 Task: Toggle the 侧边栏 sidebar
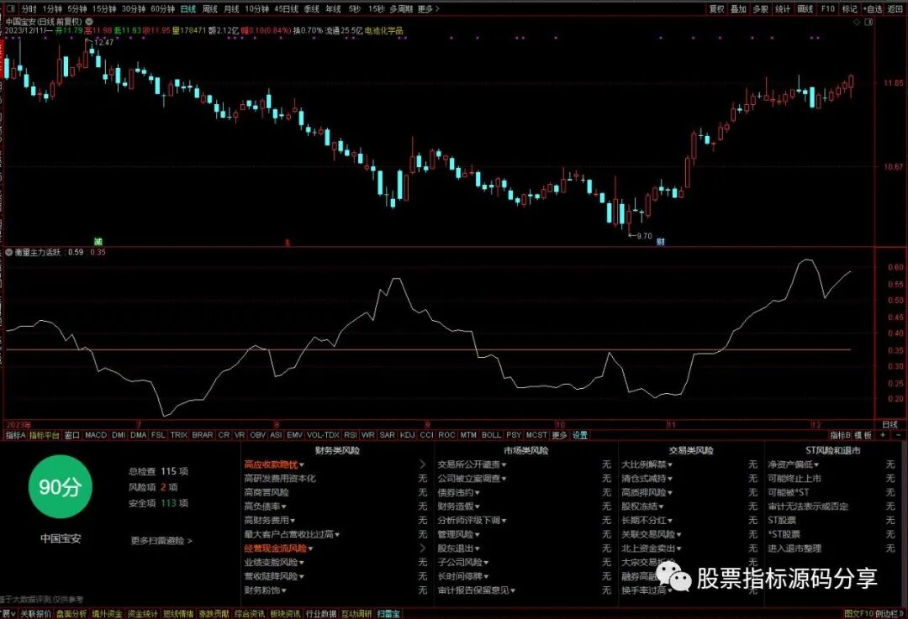click(889, 613)
